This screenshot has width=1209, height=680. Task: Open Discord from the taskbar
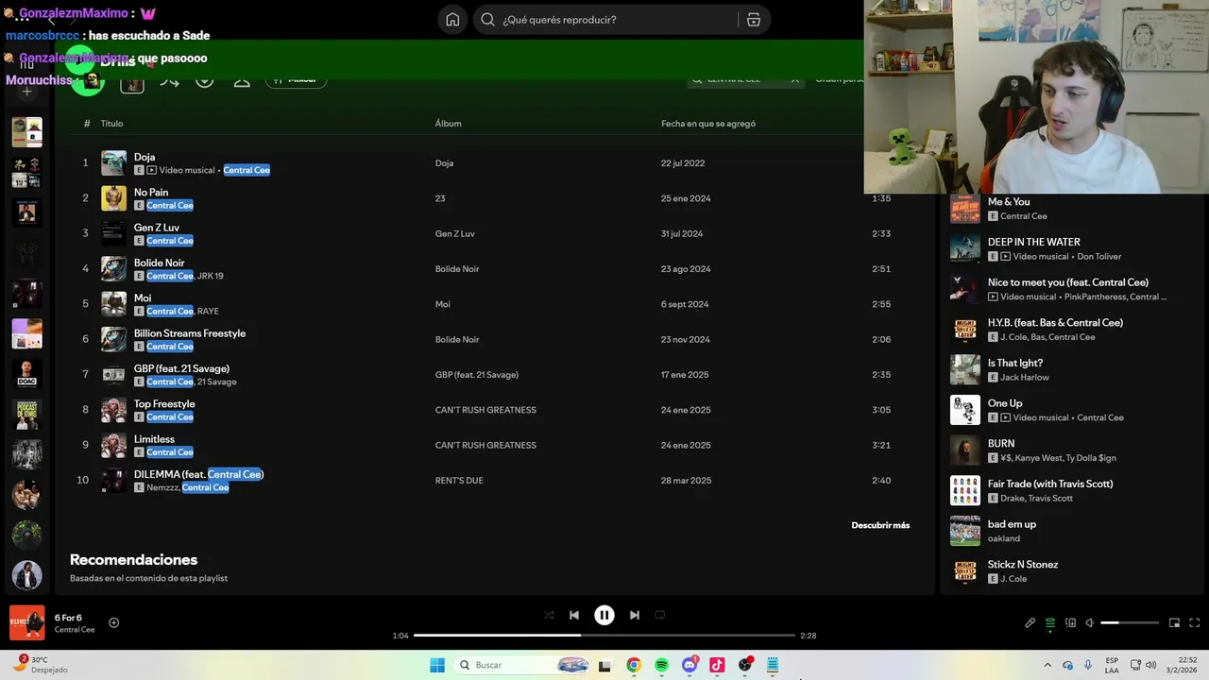coord(690,665)
